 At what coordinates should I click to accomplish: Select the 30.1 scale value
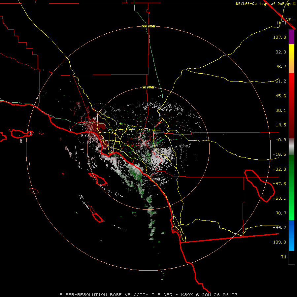[281, 111]
